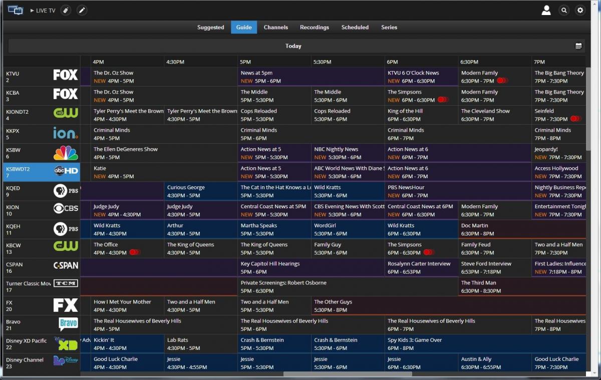This screenshot has width=601, height=380.
Task: Switch to the Recordings tab
Action: pyautogui.click(x=315, y=28)
